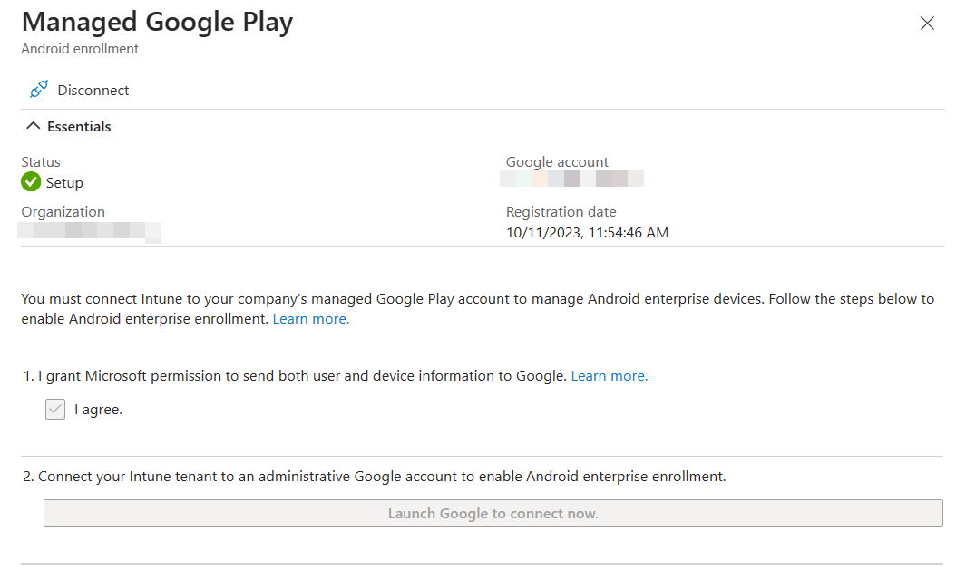The height and width of the screenshot is (580, 956).
Task: Click the Disconnect plug icon
Action: coord(37,88)
